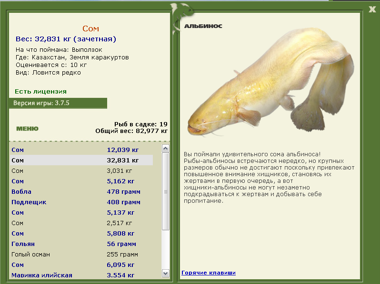Screen dimensions: 380x284
Task: Select the Сом 3,031 кг row
Action: coord(81,171)
